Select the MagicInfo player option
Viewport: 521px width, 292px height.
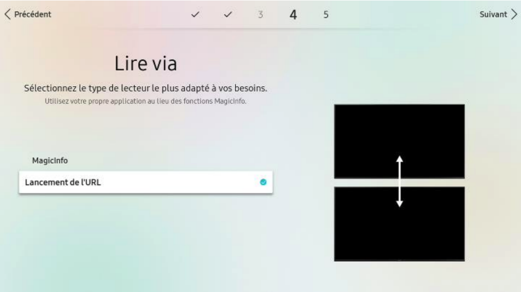(x=50, y=161)
